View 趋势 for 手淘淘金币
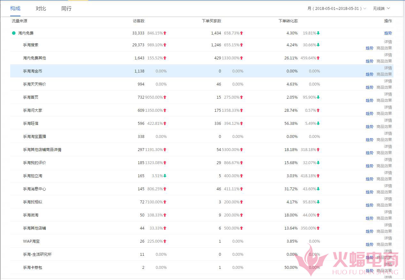 pos(370,74)
